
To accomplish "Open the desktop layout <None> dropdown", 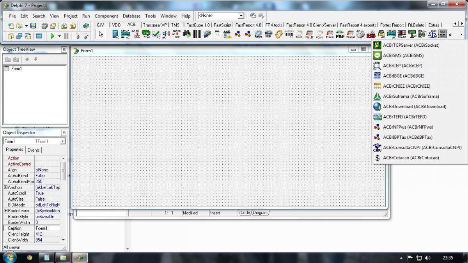I will [241, 16].
